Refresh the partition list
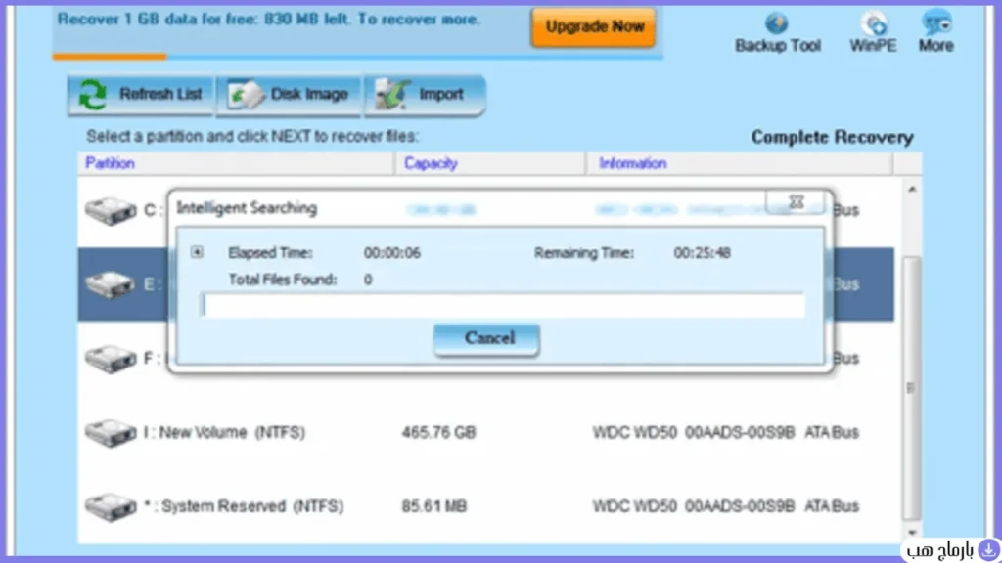 (x=141, y=95)
